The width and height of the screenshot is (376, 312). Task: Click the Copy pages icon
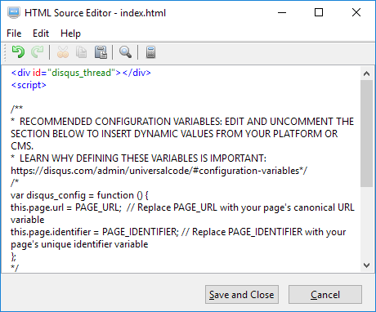click(81, 52)
